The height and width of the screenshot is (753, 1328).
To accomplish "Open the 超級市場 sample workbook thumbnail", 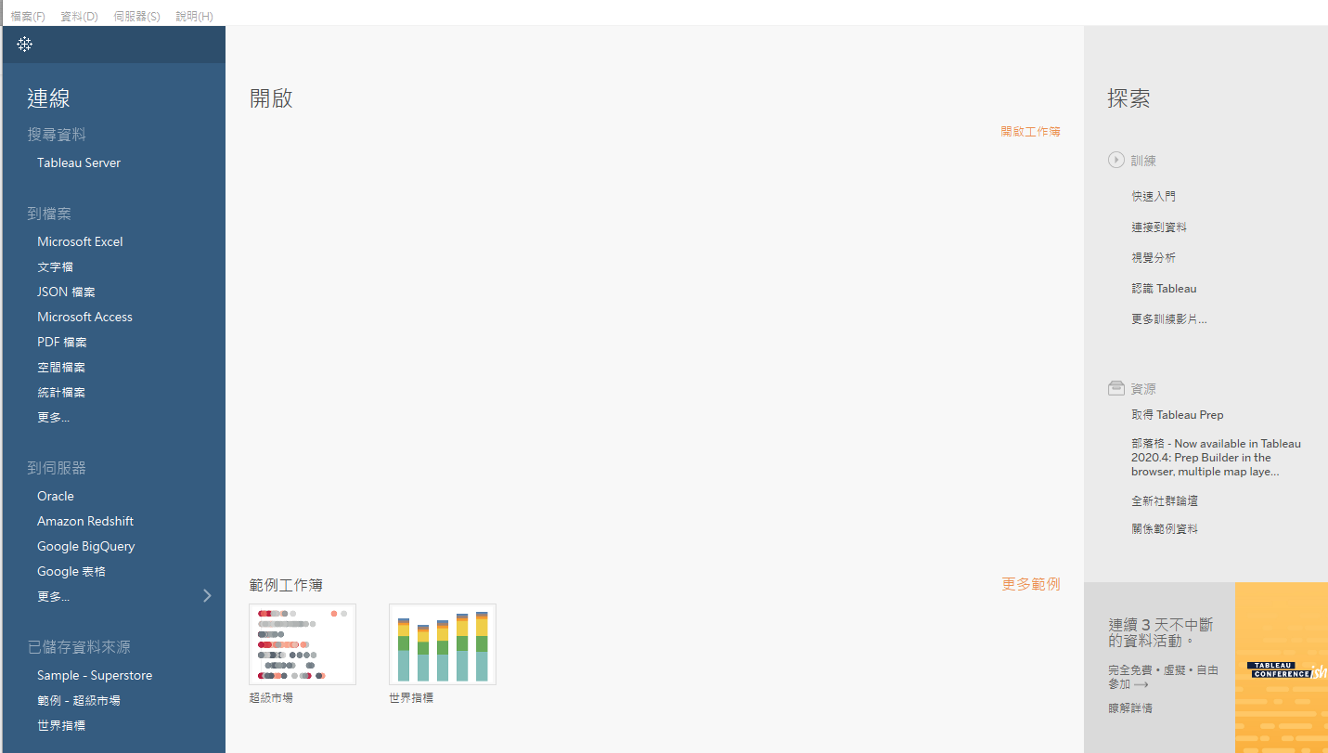I will pos(303,644).
